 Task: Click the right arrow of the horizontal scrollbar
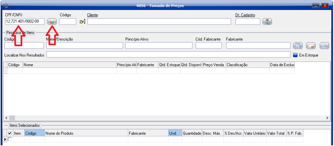pos(327,118)
